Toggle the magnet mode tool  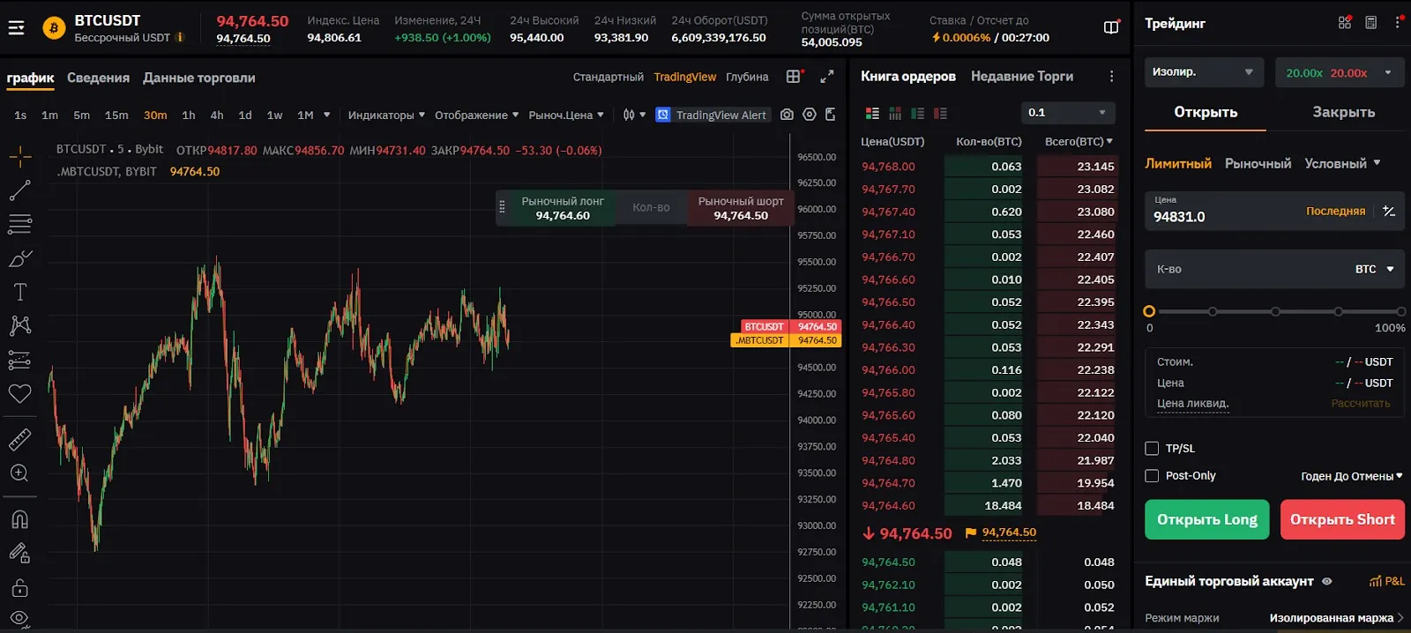tap(19, 519)
